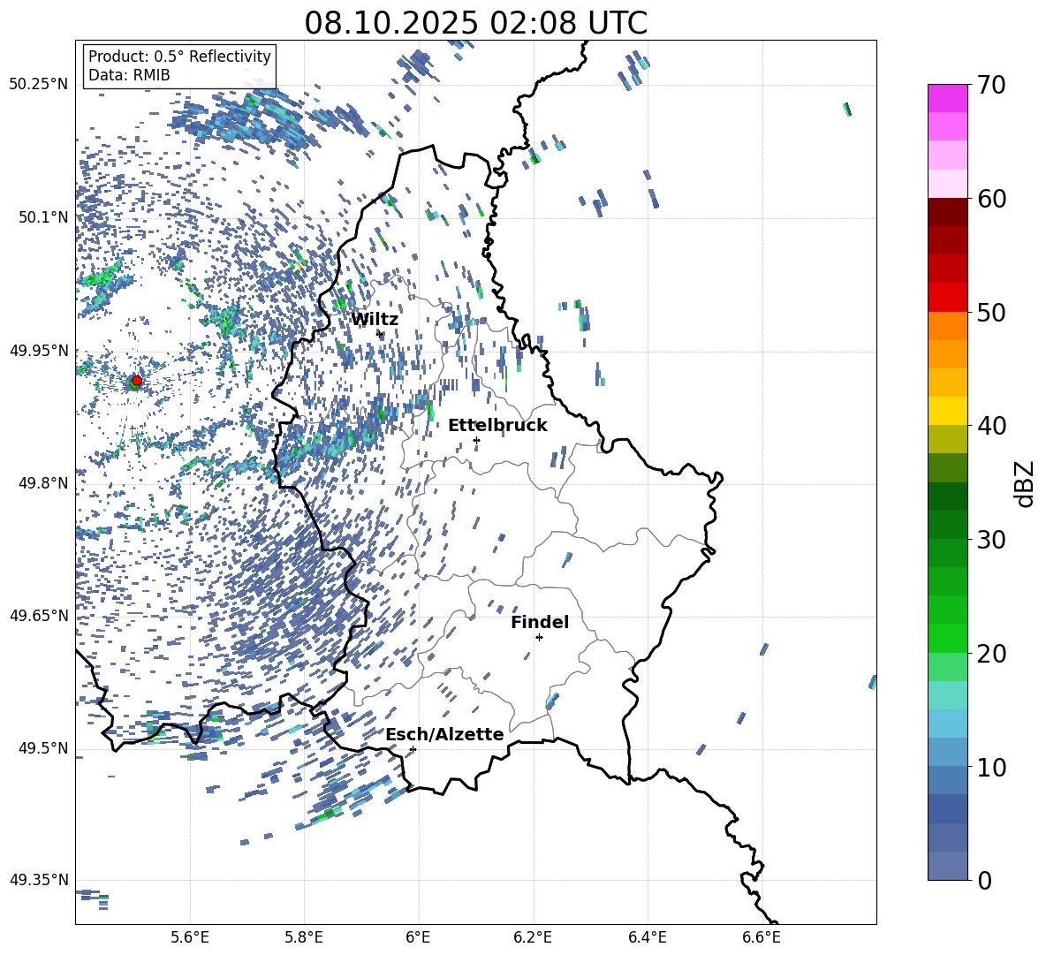Click the 5.6°E longitude label

pos(190,937)
